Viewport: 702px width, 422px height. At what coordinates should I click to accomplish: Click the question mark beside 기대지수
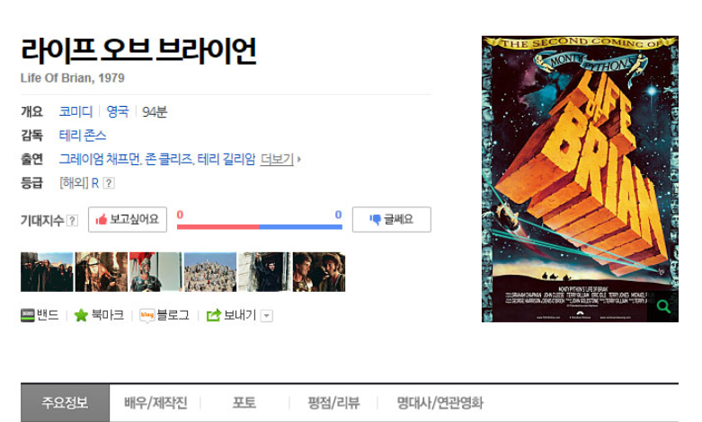pos(72,220)
